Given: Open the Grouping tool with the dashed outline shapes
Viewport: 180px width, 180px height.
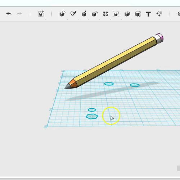Looking at the screenshot, I should tap(116, 14).
